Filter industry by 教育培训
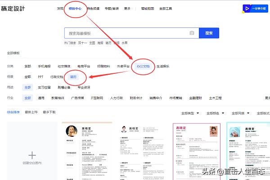This screenshot has height=180, width=270. point(58,98)
